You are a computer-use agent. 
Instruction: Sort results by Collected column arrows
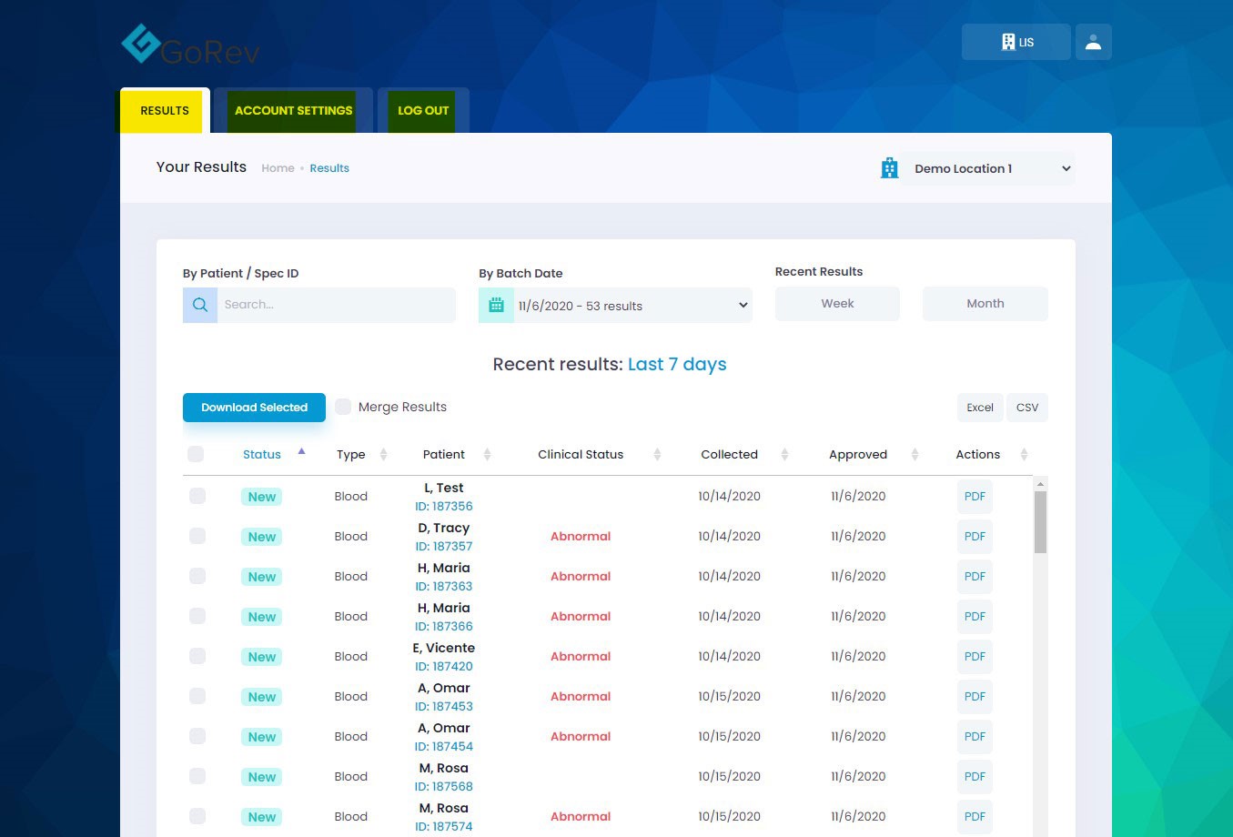pyautogui.click(x=784, y=454)
